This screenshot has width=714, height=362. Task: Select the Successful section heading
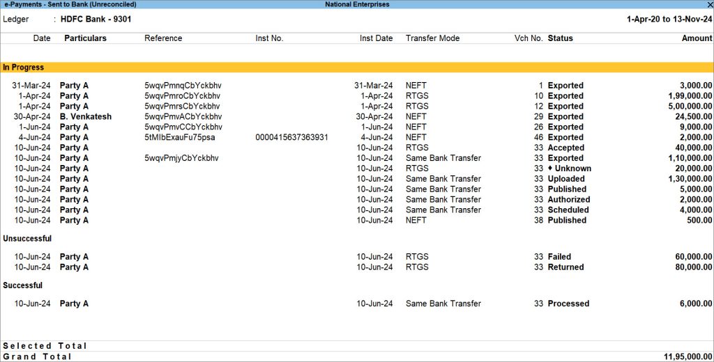point(22,285)
